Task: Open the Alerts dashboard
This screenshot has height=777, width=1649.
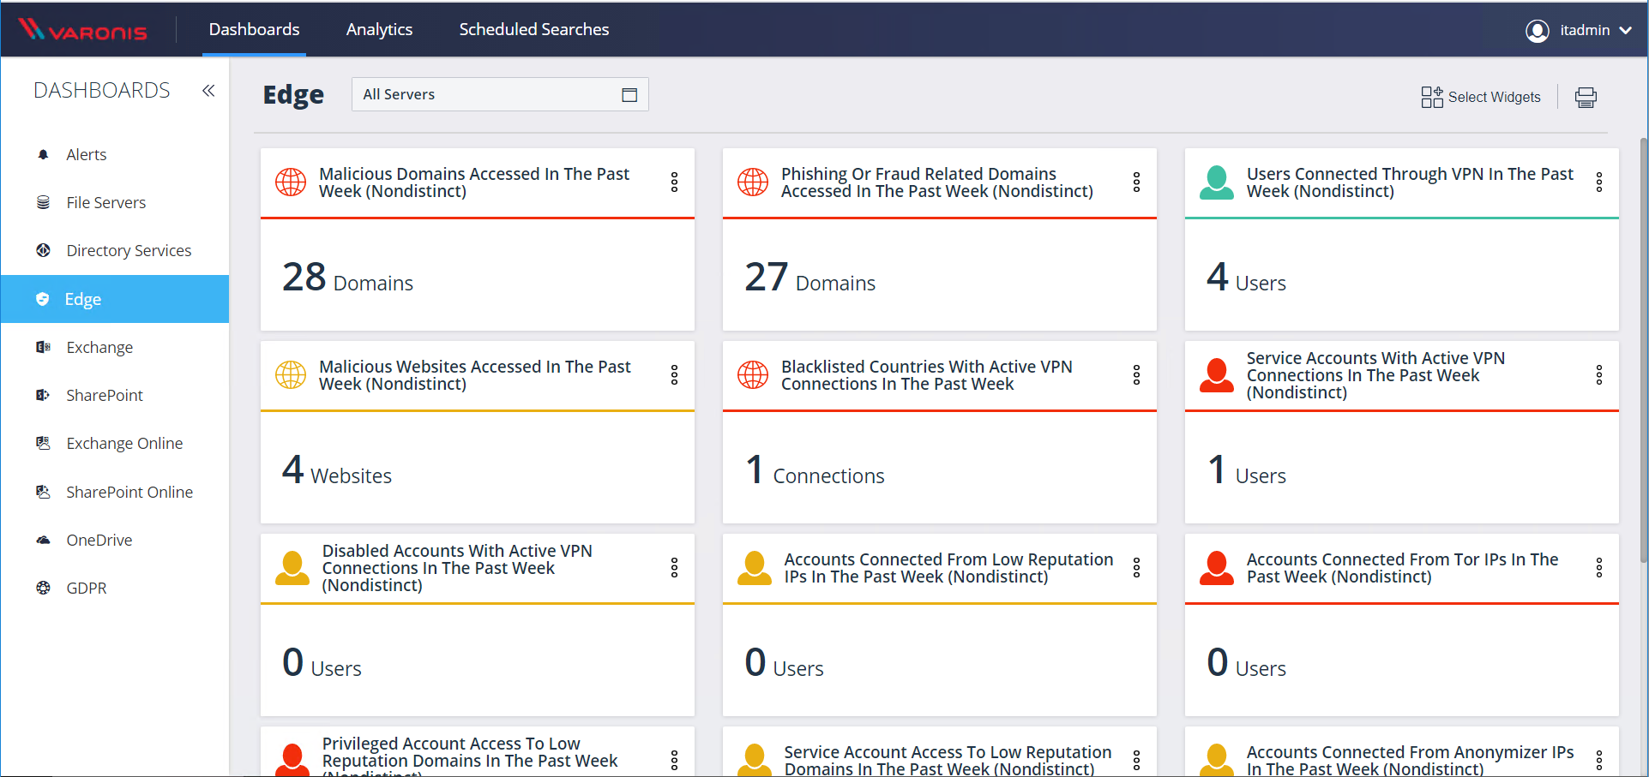Action: pyautogui.click(x=87, y=155)
